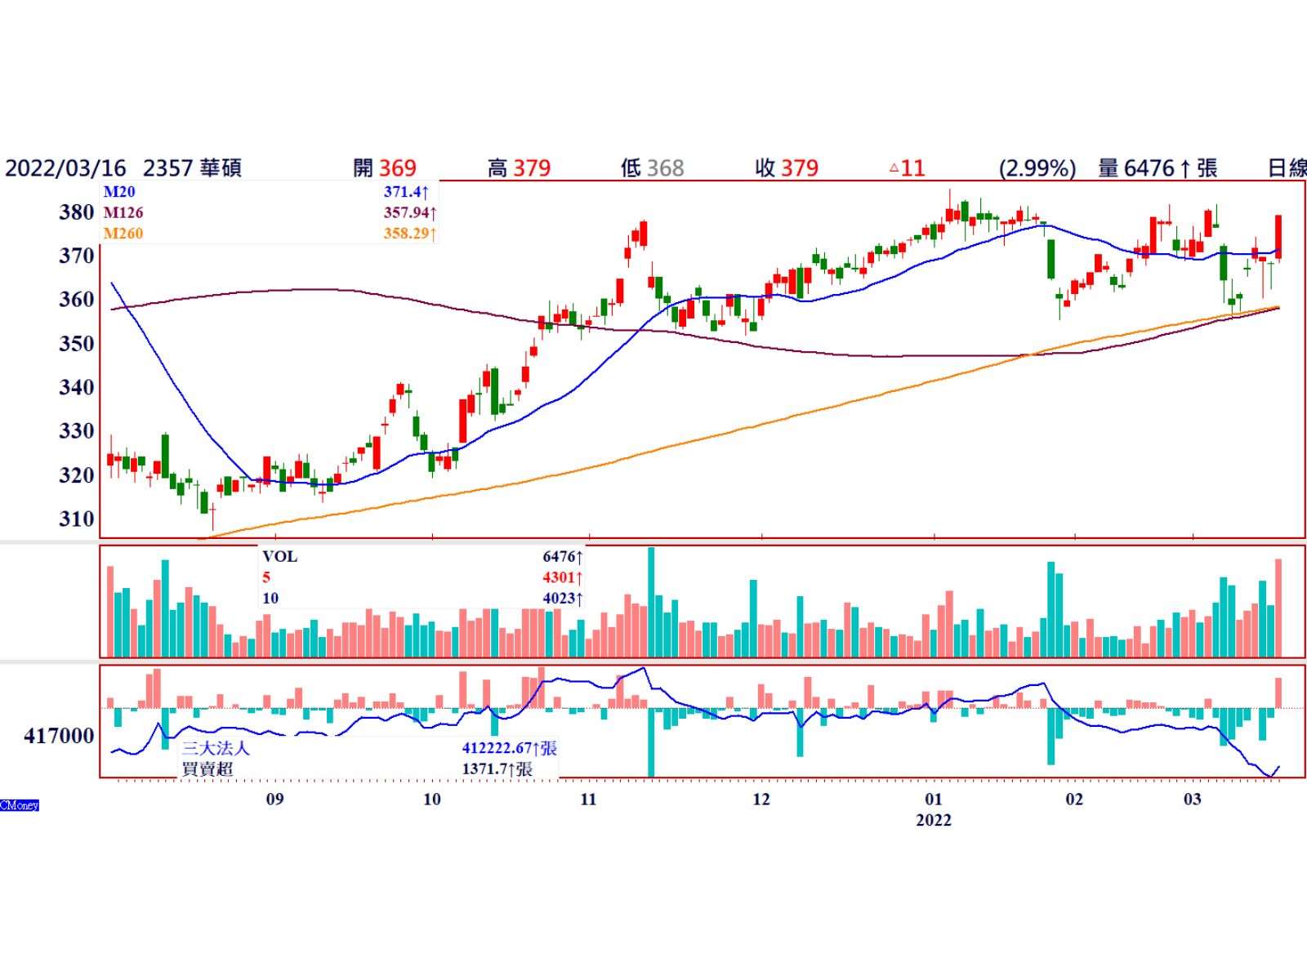
Task: Click the M126 value 357.94↑
Action: tap(410, 213)
